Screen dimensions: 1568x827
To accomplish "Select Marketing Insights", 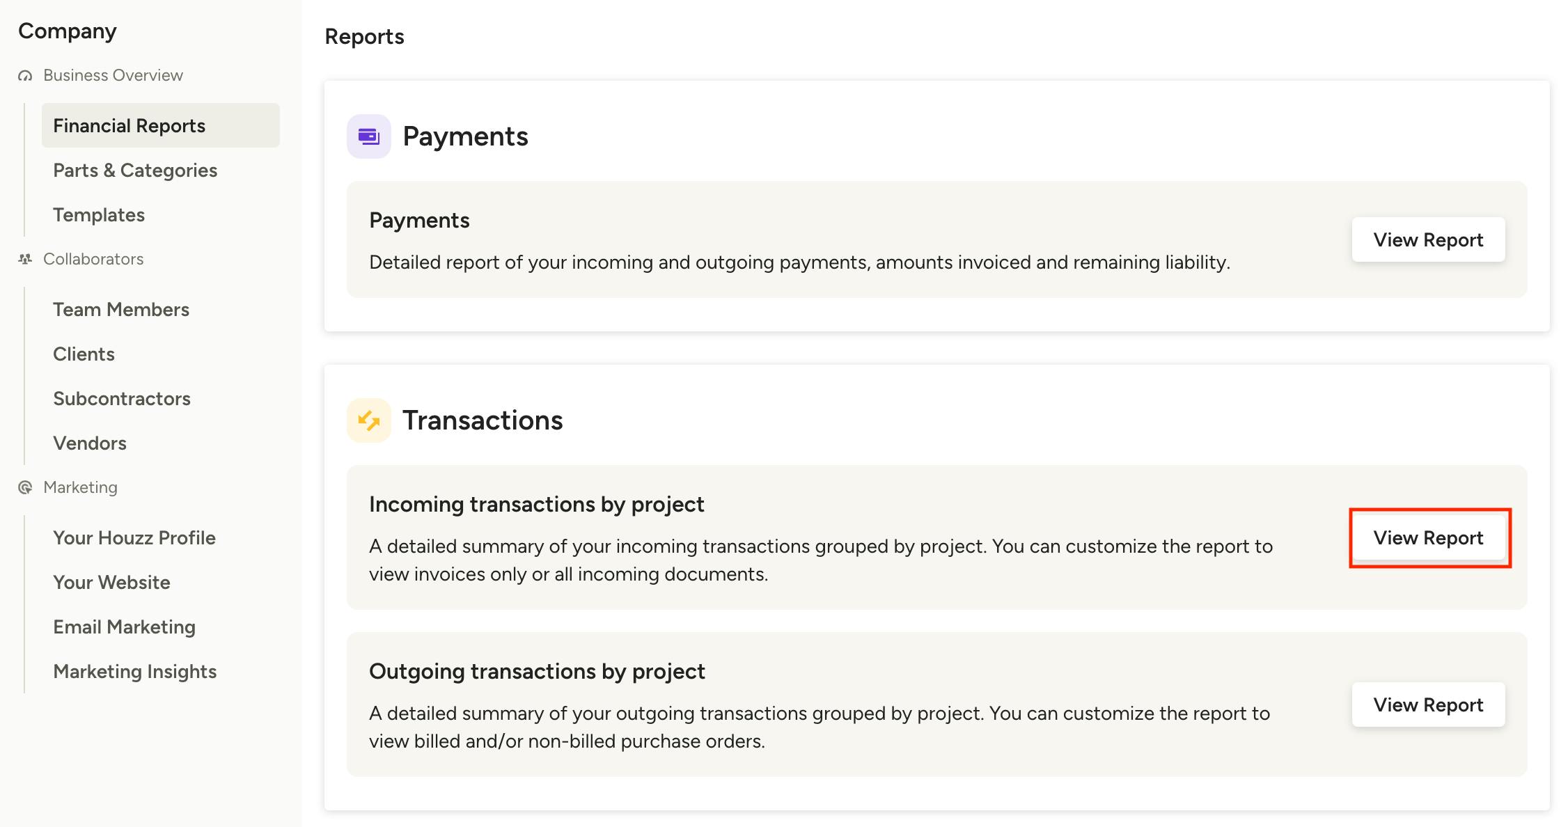I will 135,671.
